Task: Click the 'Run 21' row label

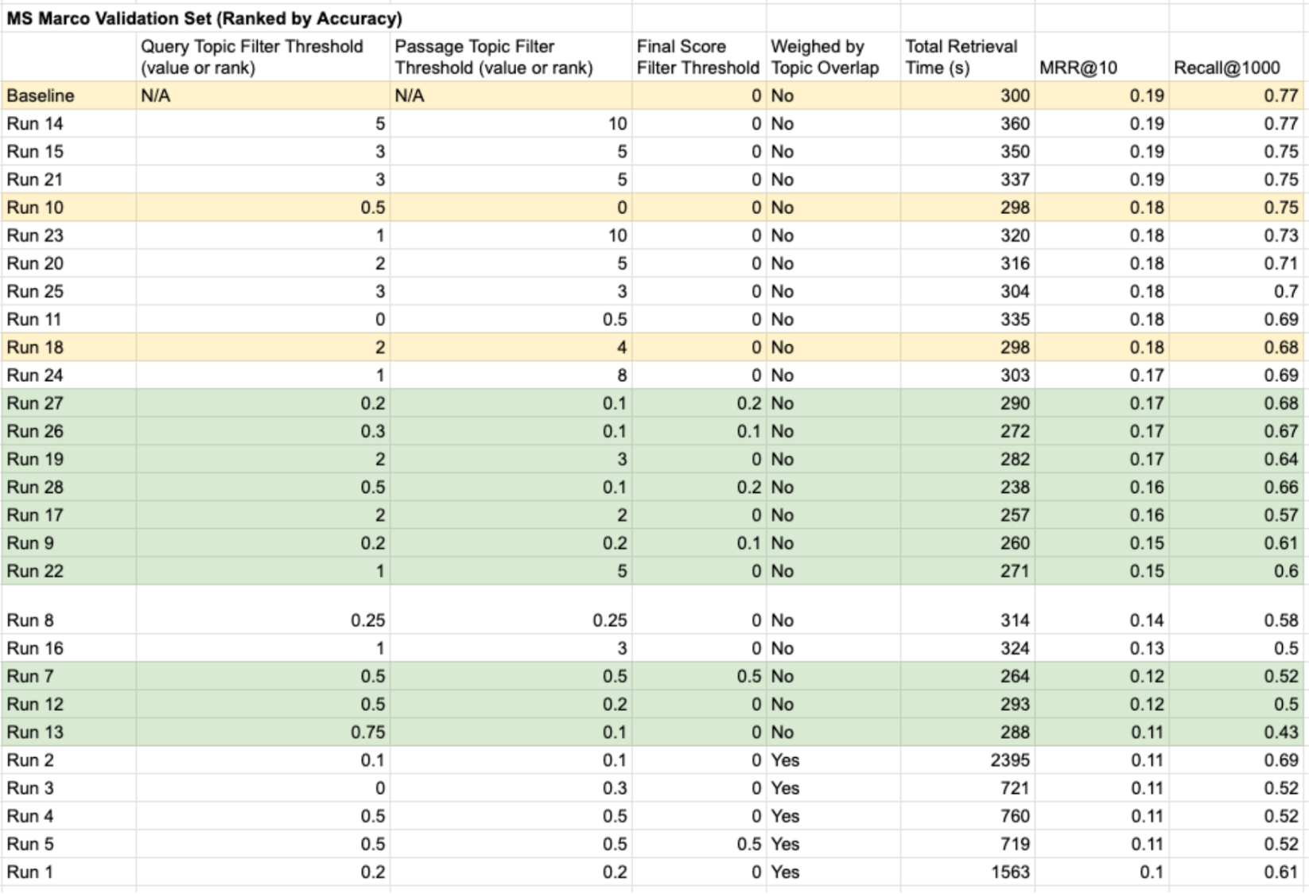Action: point(35,180)
